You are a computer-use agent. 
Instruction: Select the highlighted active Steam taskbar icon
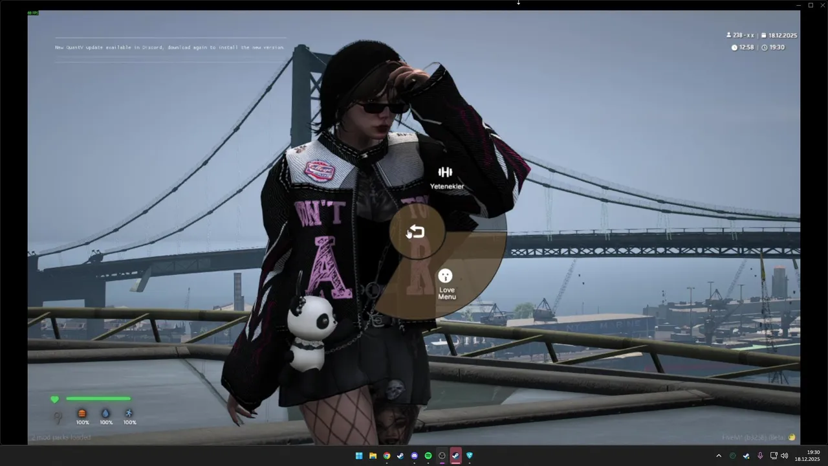point(456,456)
